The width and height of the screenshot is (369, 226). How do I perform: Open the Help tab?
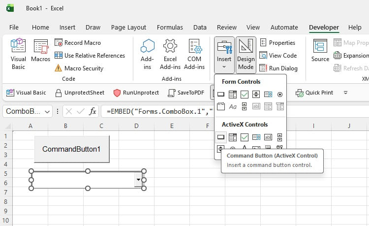355,28
